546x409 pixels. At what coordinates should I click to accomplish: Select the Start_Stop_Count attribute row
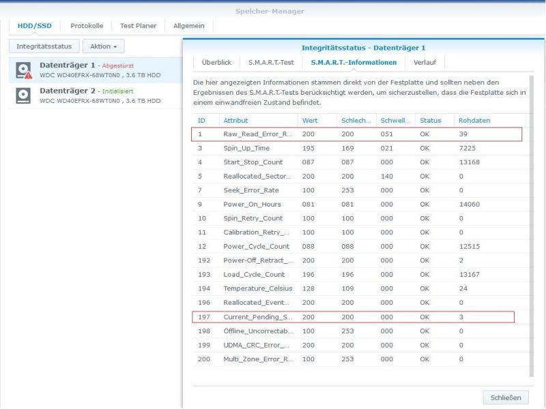(x=360, y=162)
